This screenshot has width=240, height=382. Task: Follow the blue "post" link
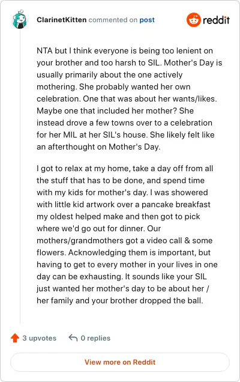click(x=147, y=20)
